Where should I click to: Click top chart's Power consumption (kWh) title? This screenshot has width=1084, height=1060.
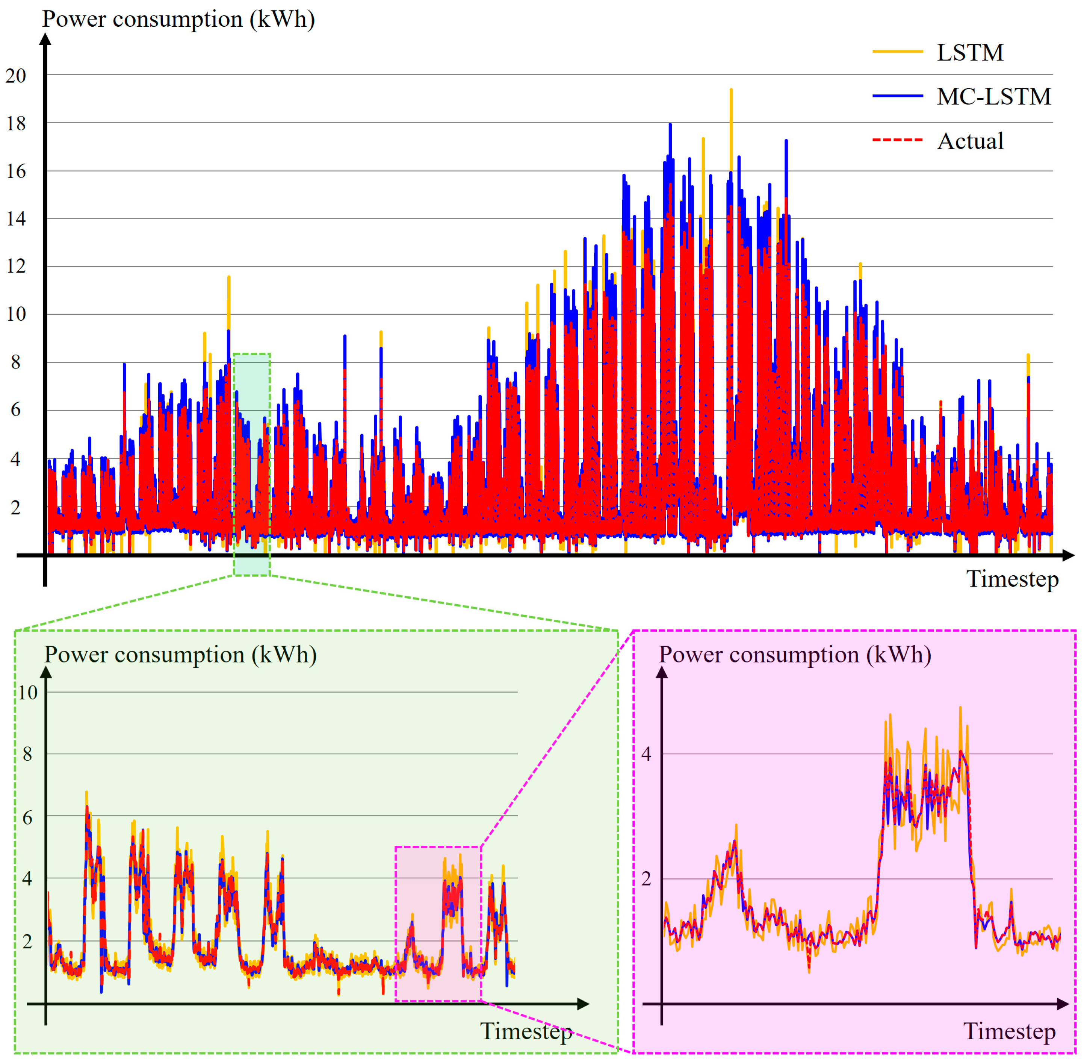[x=178, y=19]
